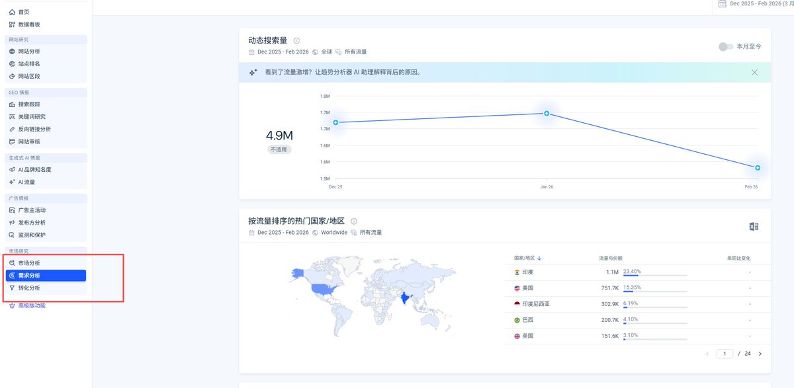Screen dimensions: 794x388
Task: Click the 反向链接分析 sidebar icon
Action: click(14, 129)
